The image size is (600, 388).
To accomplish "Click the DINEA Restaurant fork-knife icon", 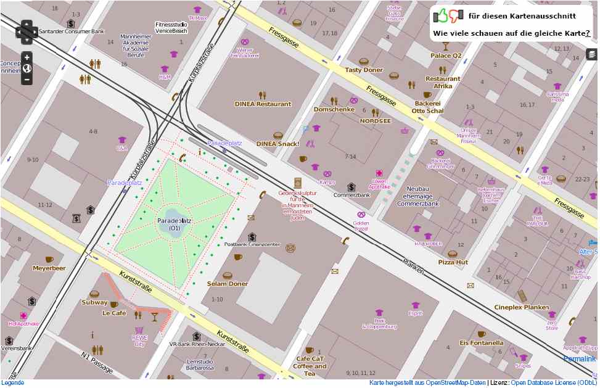I will [x=262, y=95].
